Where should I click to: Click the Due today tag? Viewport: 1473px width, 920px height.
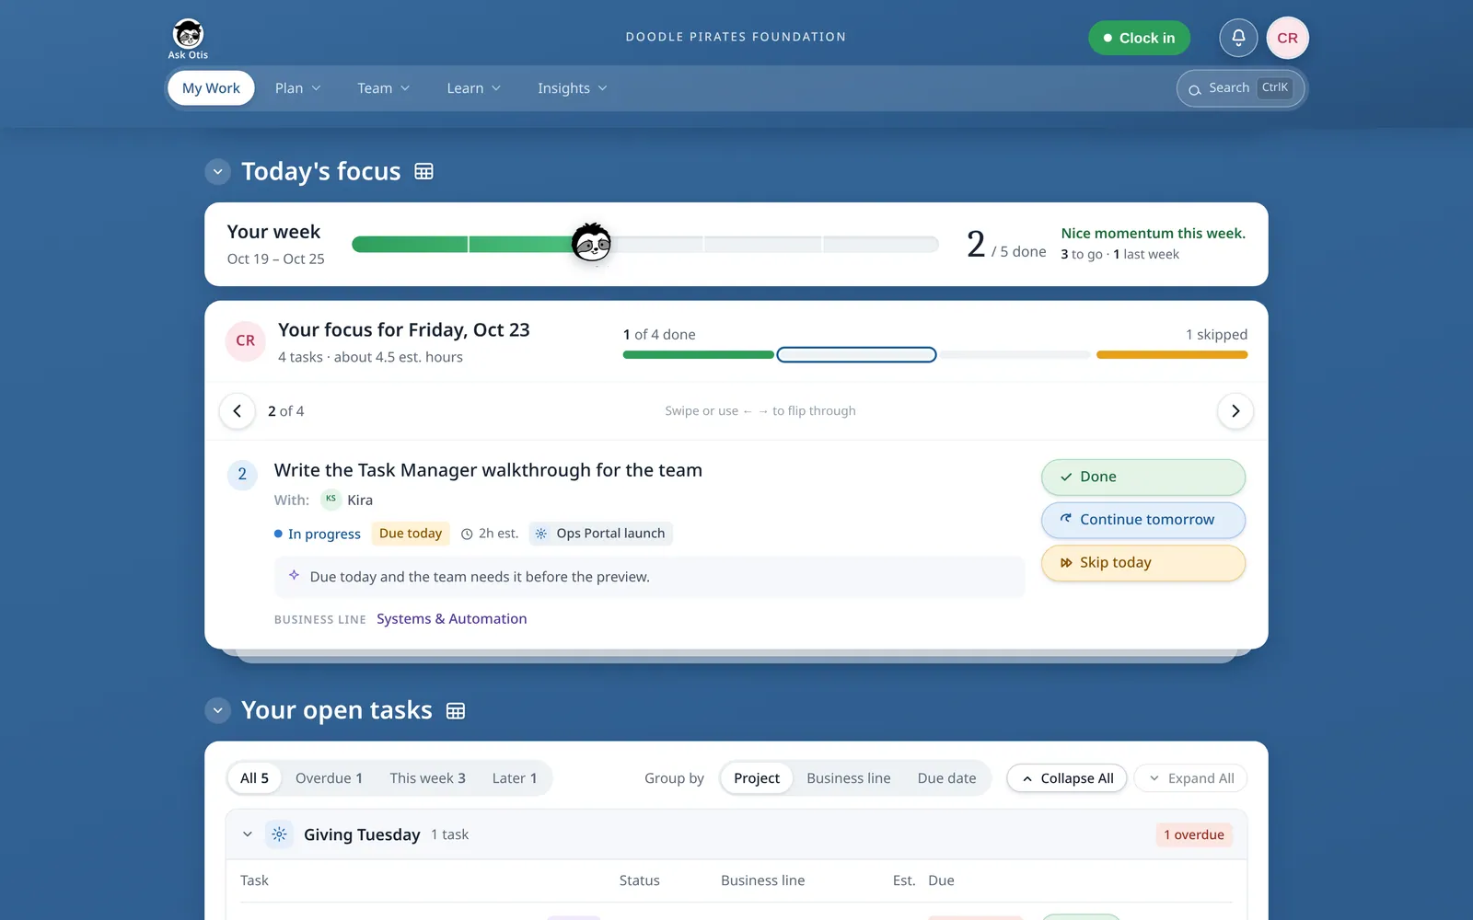coord(411,534)
